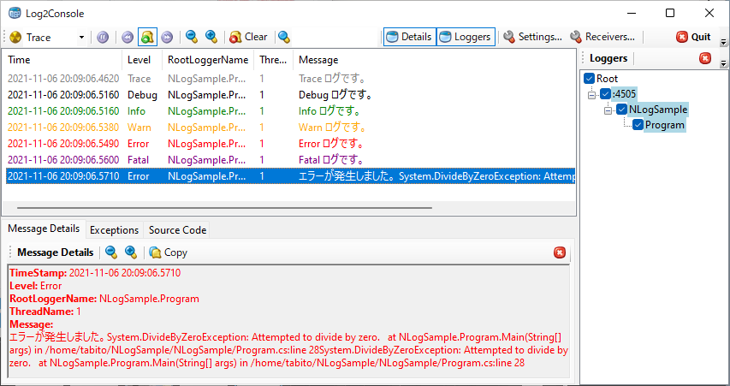Image resolution: width=730 pixels, height=386 pixels.
Task: Zoom in the log list
Action: click(211, 37)
